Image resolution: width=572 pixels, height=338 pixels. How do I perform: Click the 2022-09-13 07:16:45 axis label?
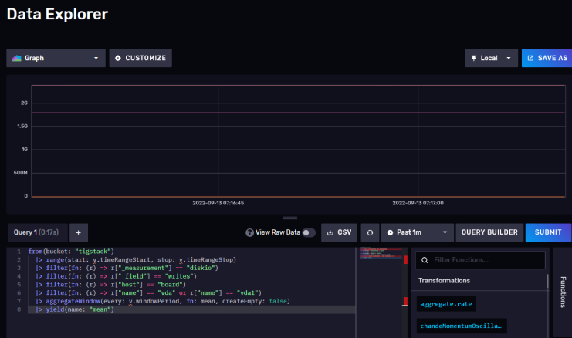[218, 203]
